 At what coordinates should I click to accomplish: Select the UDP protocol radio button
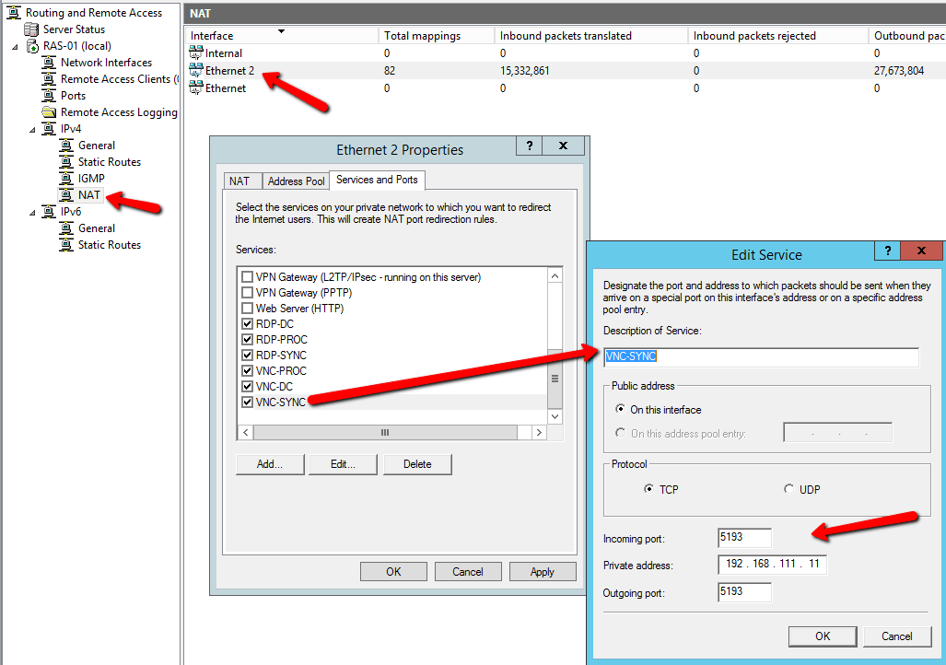pos(788,489)
